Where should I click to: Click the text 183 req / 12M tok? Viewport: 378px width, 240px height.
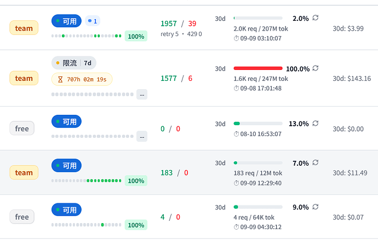[257, 173]
